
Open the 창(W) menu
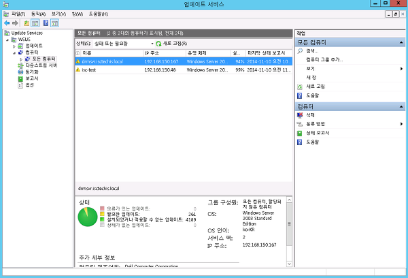tap(78, 14)
